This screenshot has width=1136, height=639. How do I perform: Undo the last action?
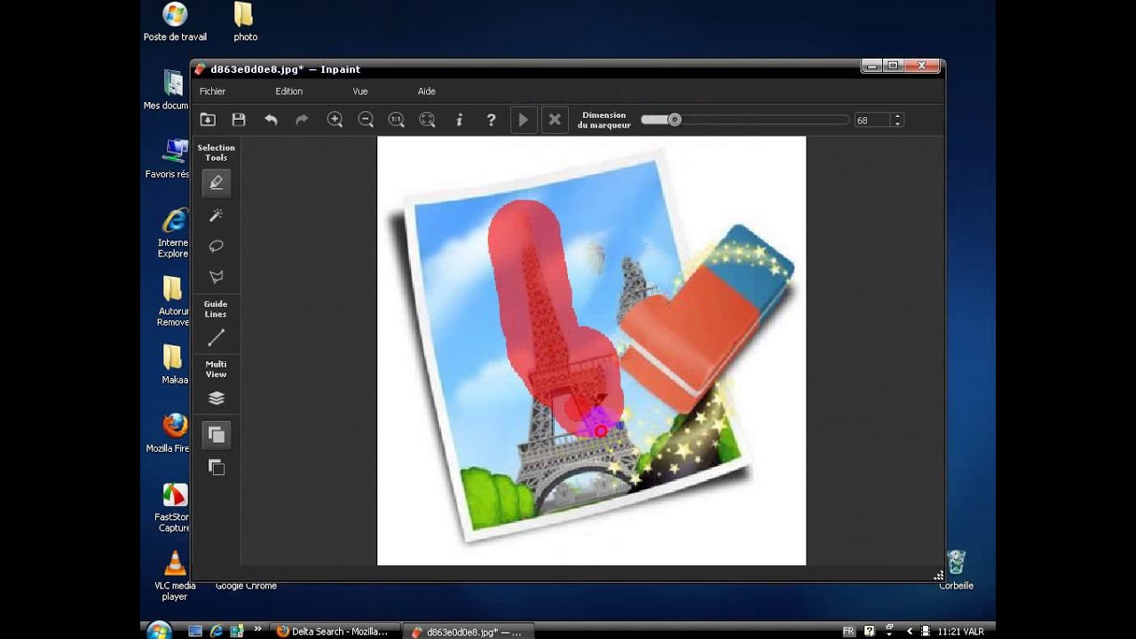[271, 120]
